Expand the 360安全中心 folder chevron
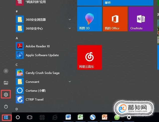The width and height of the screenshot is (159, 122). coord(70,28)
